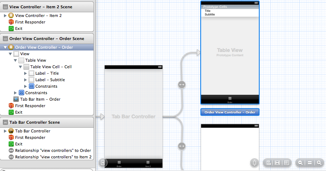Click the Order View Controller yellow icon
This screenshot has width=326, height=171.
[x=11, y=47]
